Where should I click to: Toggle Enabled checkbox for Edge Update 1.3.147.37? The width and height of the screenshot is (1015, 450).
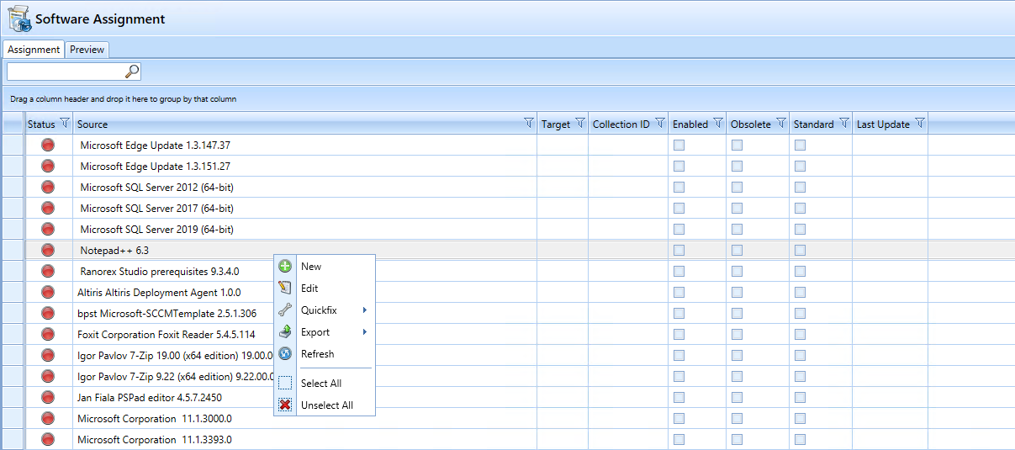(x=679, y=145)
